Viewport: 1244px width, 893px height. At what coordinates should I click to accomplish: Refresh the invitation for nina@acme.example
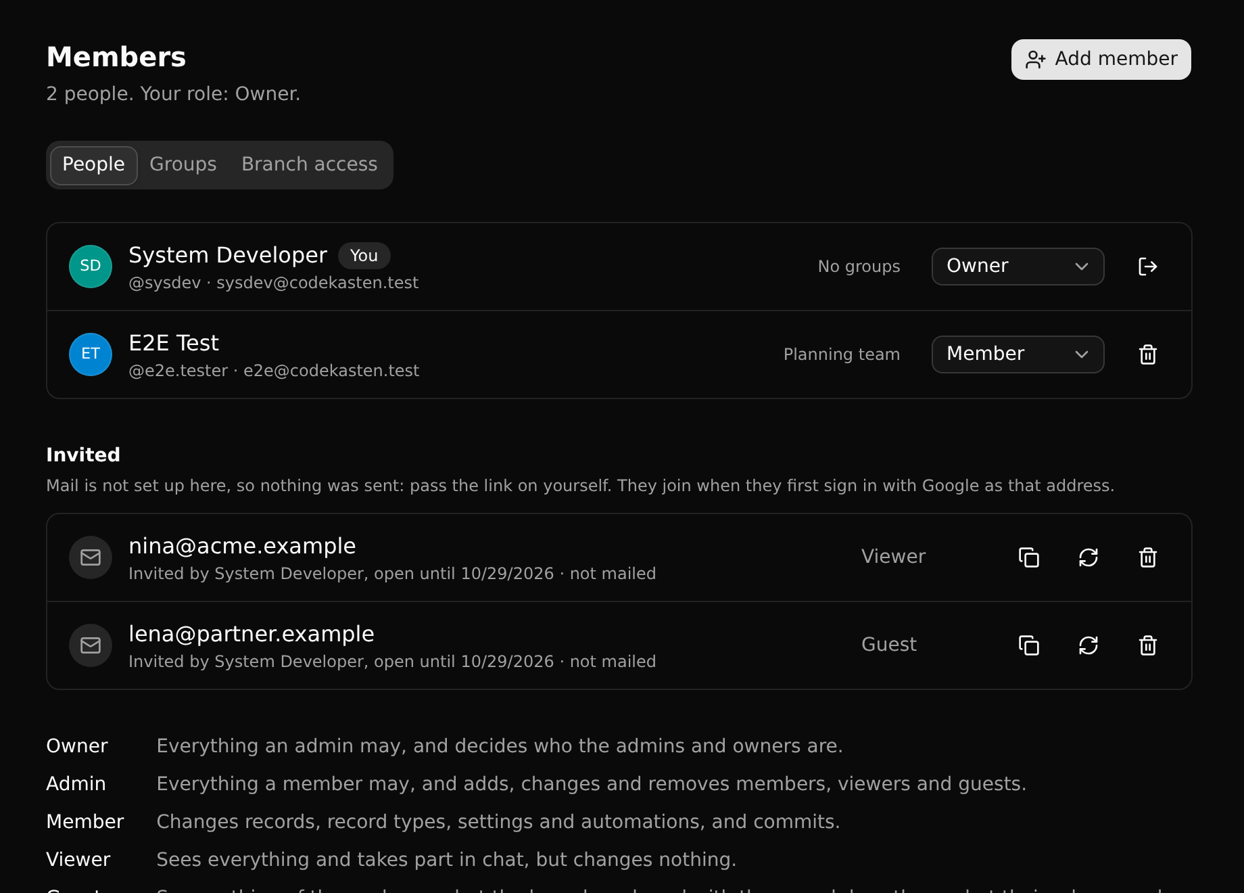coord(1088,557)
